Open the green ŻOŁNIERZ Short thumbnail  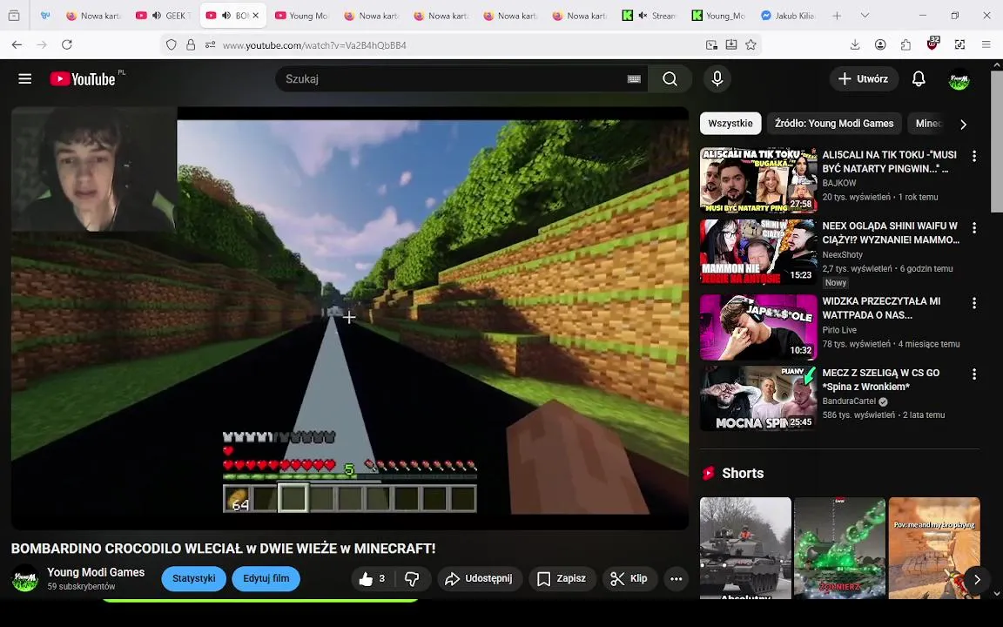tap(839, 549)
